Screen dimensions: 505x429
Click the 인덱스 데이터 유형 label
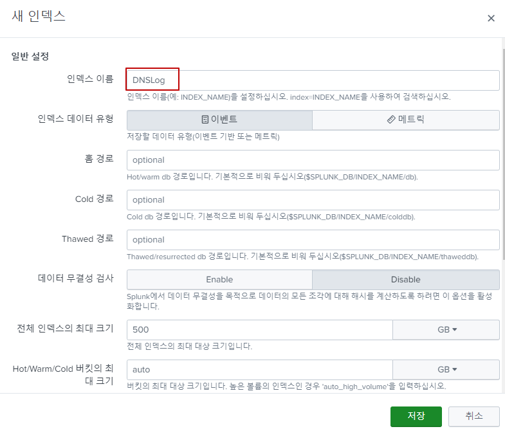pyautogui.click(x=76, y=119)
